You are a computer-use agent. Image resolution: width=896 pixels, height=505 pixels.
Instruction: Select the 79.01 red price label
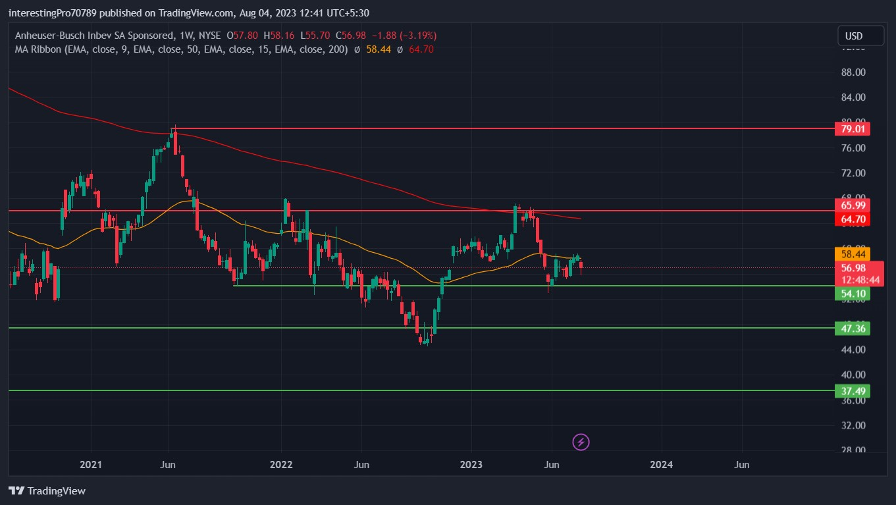pos(853,128)
